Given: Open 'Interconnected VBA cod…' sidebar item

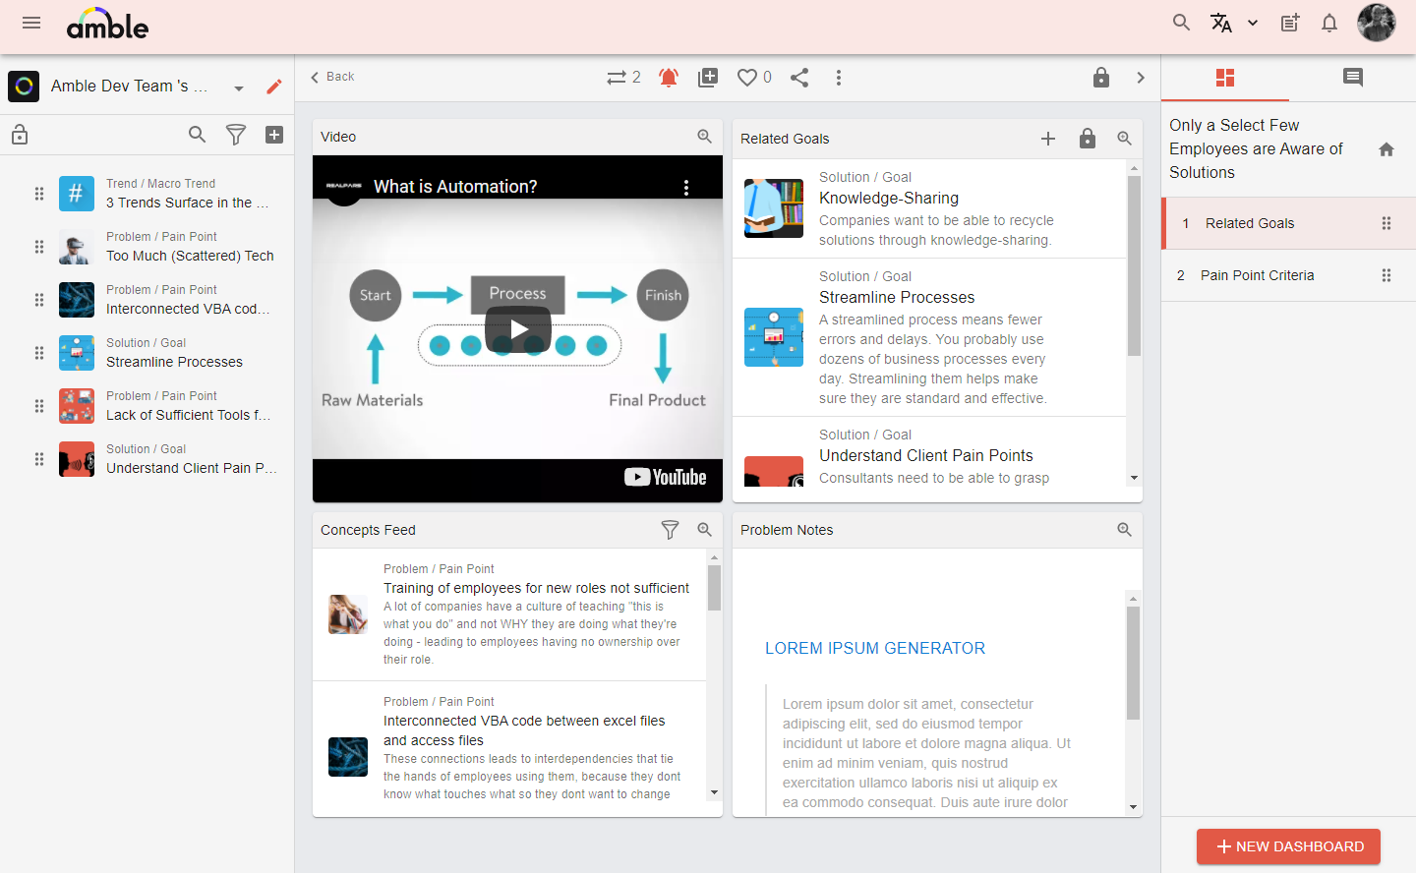Looking at the screenshot, I should [188, 309].
